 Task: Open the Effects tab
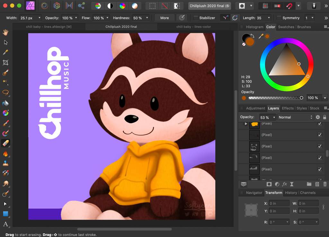pos(288,108)
